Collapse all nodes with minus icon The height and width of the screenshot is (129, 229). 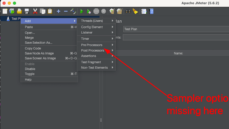coord(66,11)
